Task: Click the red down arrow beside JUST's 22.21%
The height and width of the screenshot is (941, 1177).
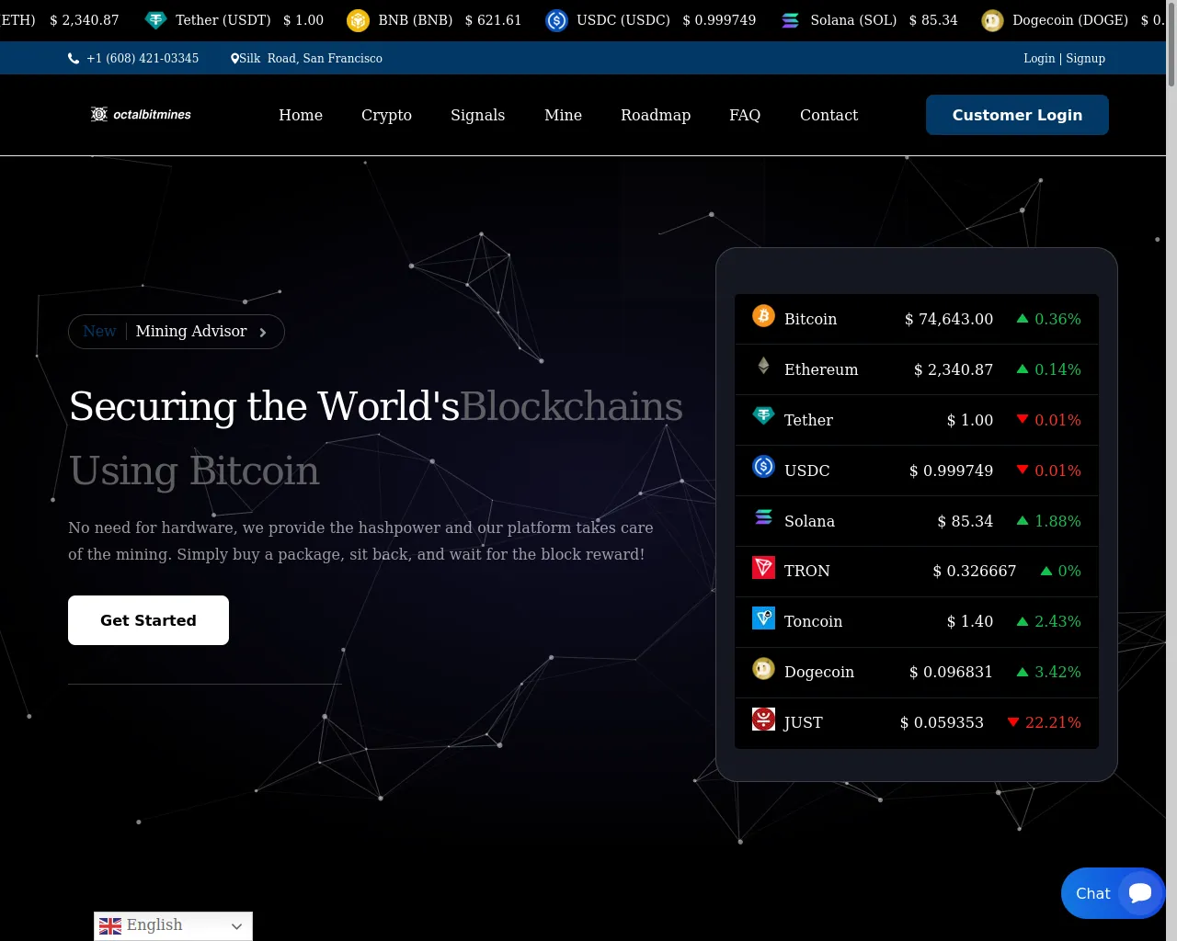Action: click(x=1013, y=722)
